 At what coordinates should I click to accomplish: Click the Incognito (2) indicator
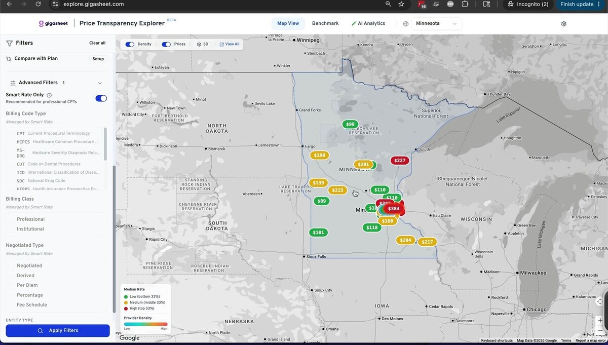point(528,4)
